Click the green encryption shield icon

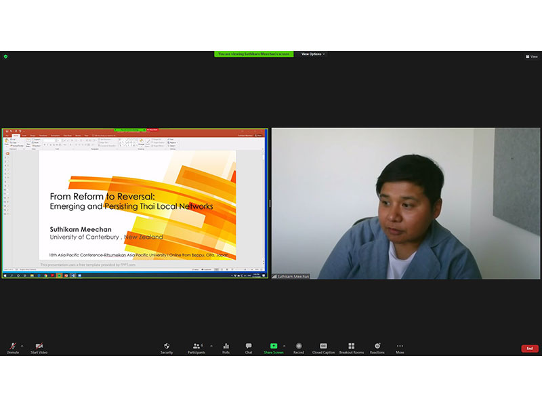5,56
